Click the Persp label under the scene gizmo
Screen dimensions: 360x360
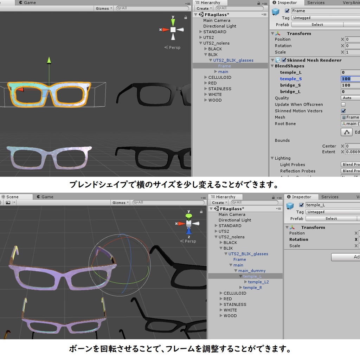coord(174,47)
